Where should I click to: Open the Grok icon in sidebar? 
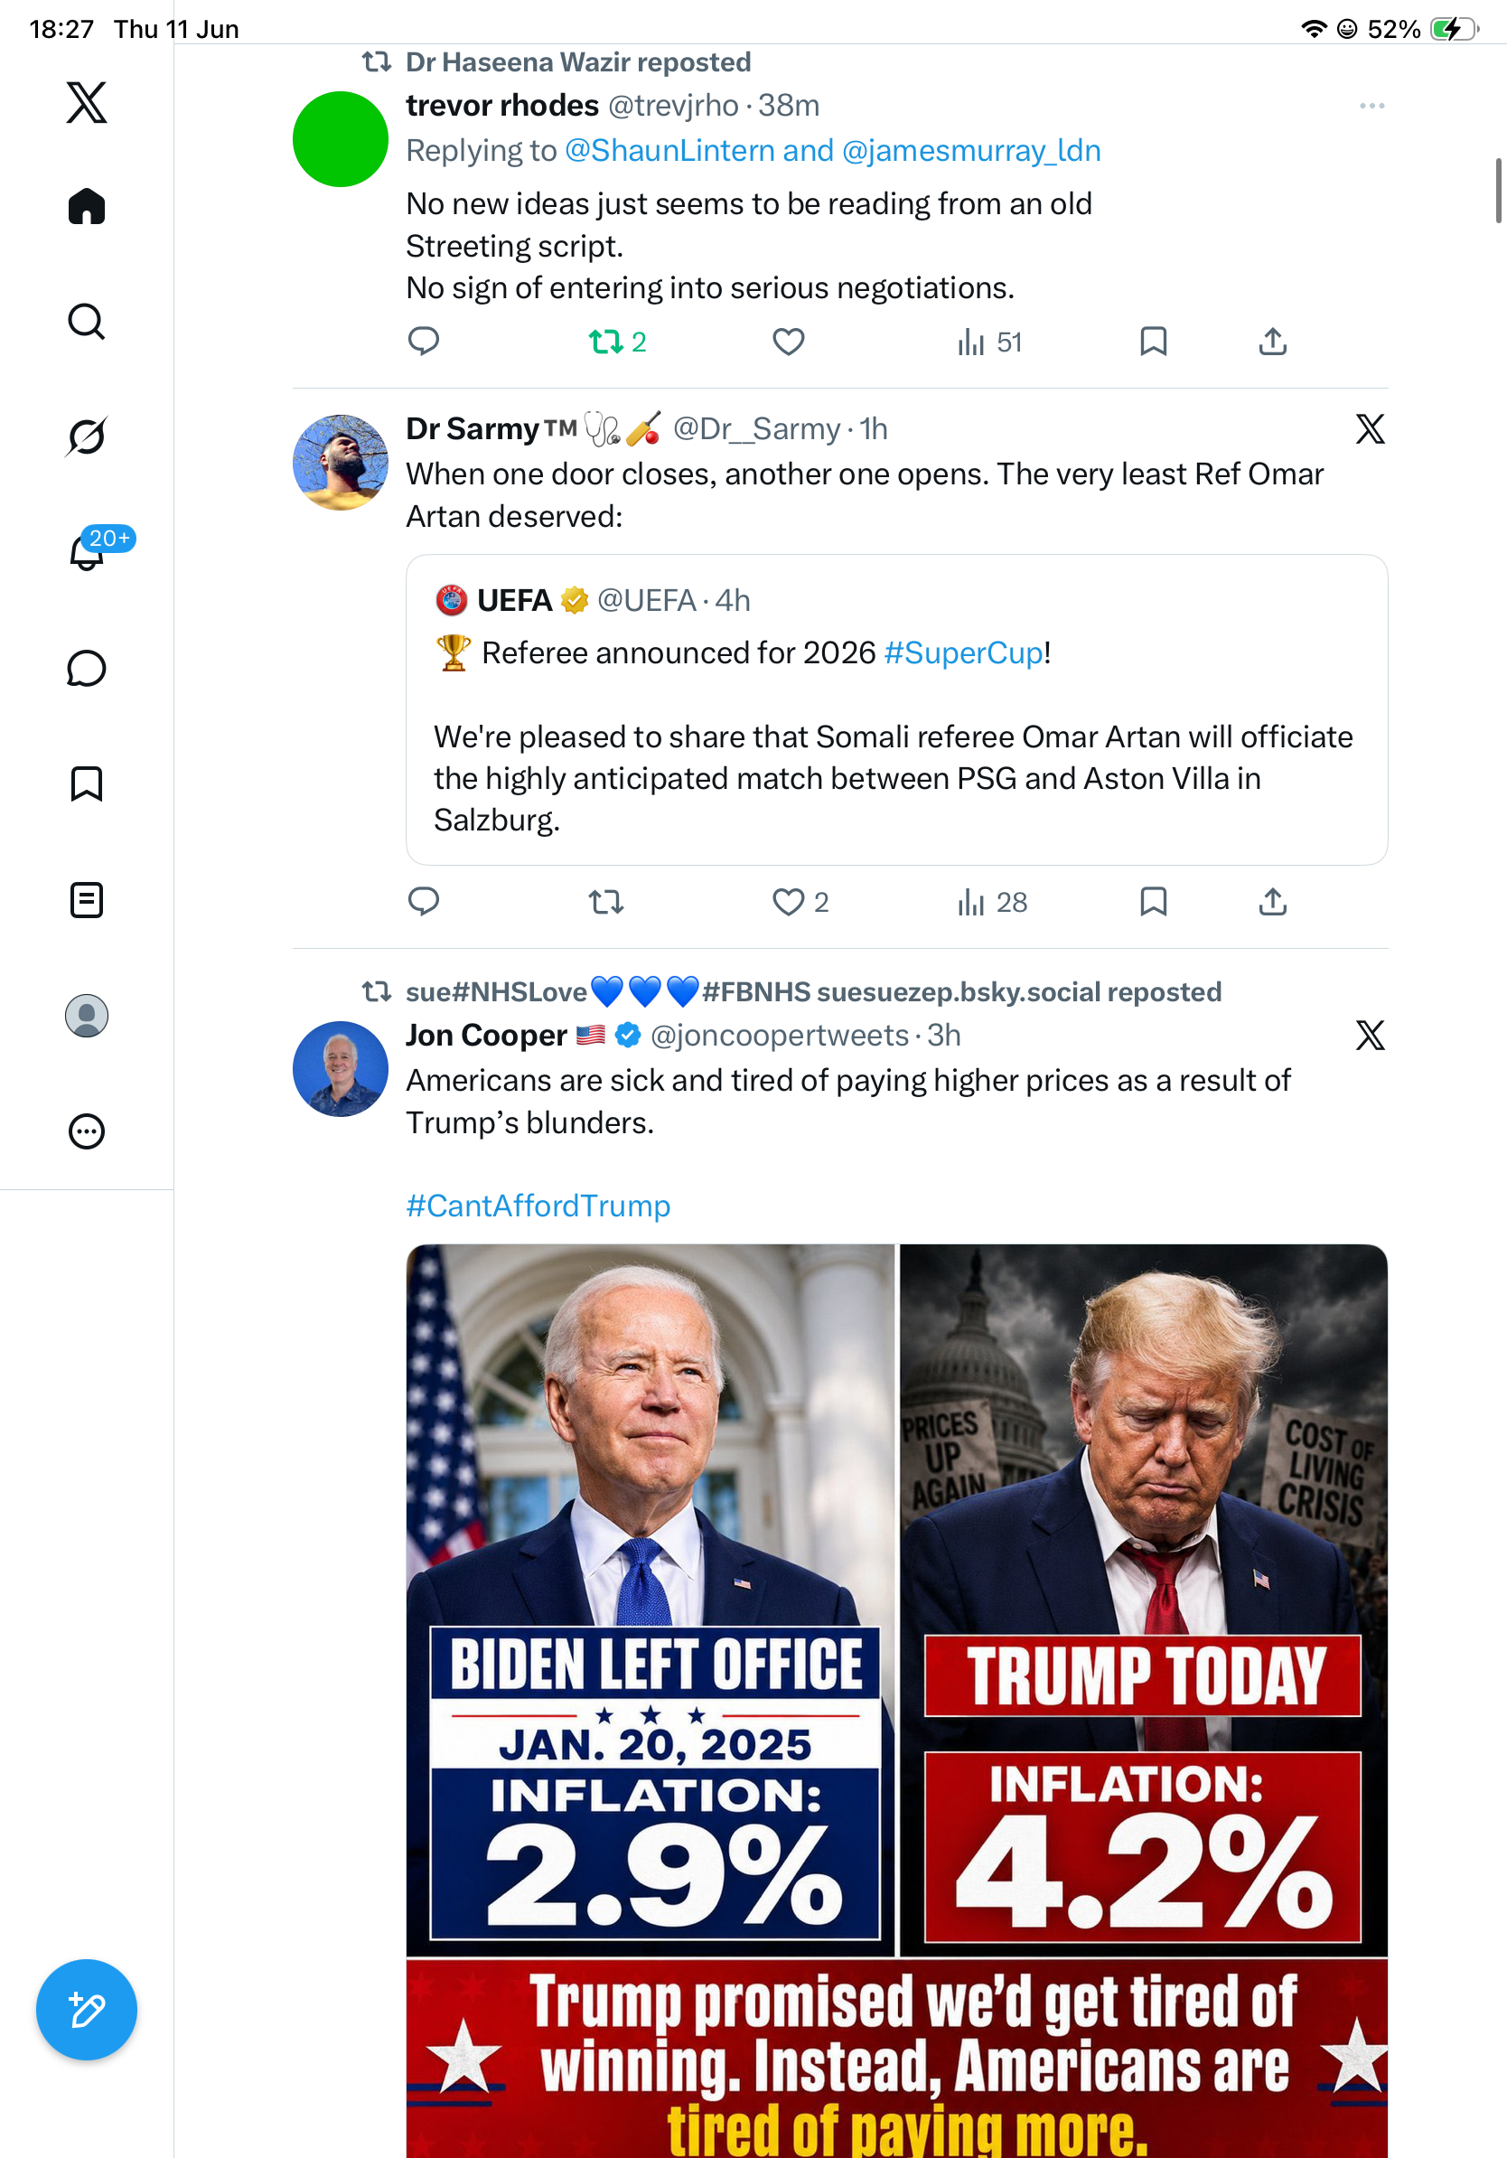(x=87, y=437)
